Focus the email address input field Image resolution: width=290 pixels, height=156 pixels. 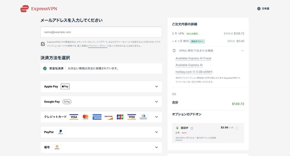(101, 32)
